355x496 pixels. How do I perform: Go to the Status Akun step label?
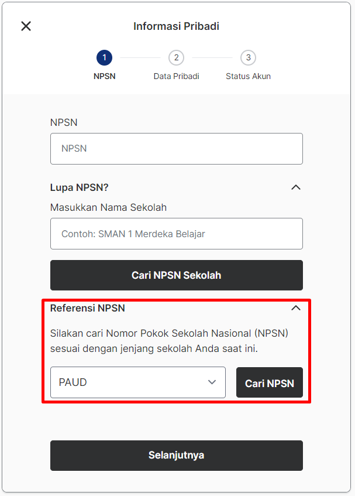click(248, 76)
